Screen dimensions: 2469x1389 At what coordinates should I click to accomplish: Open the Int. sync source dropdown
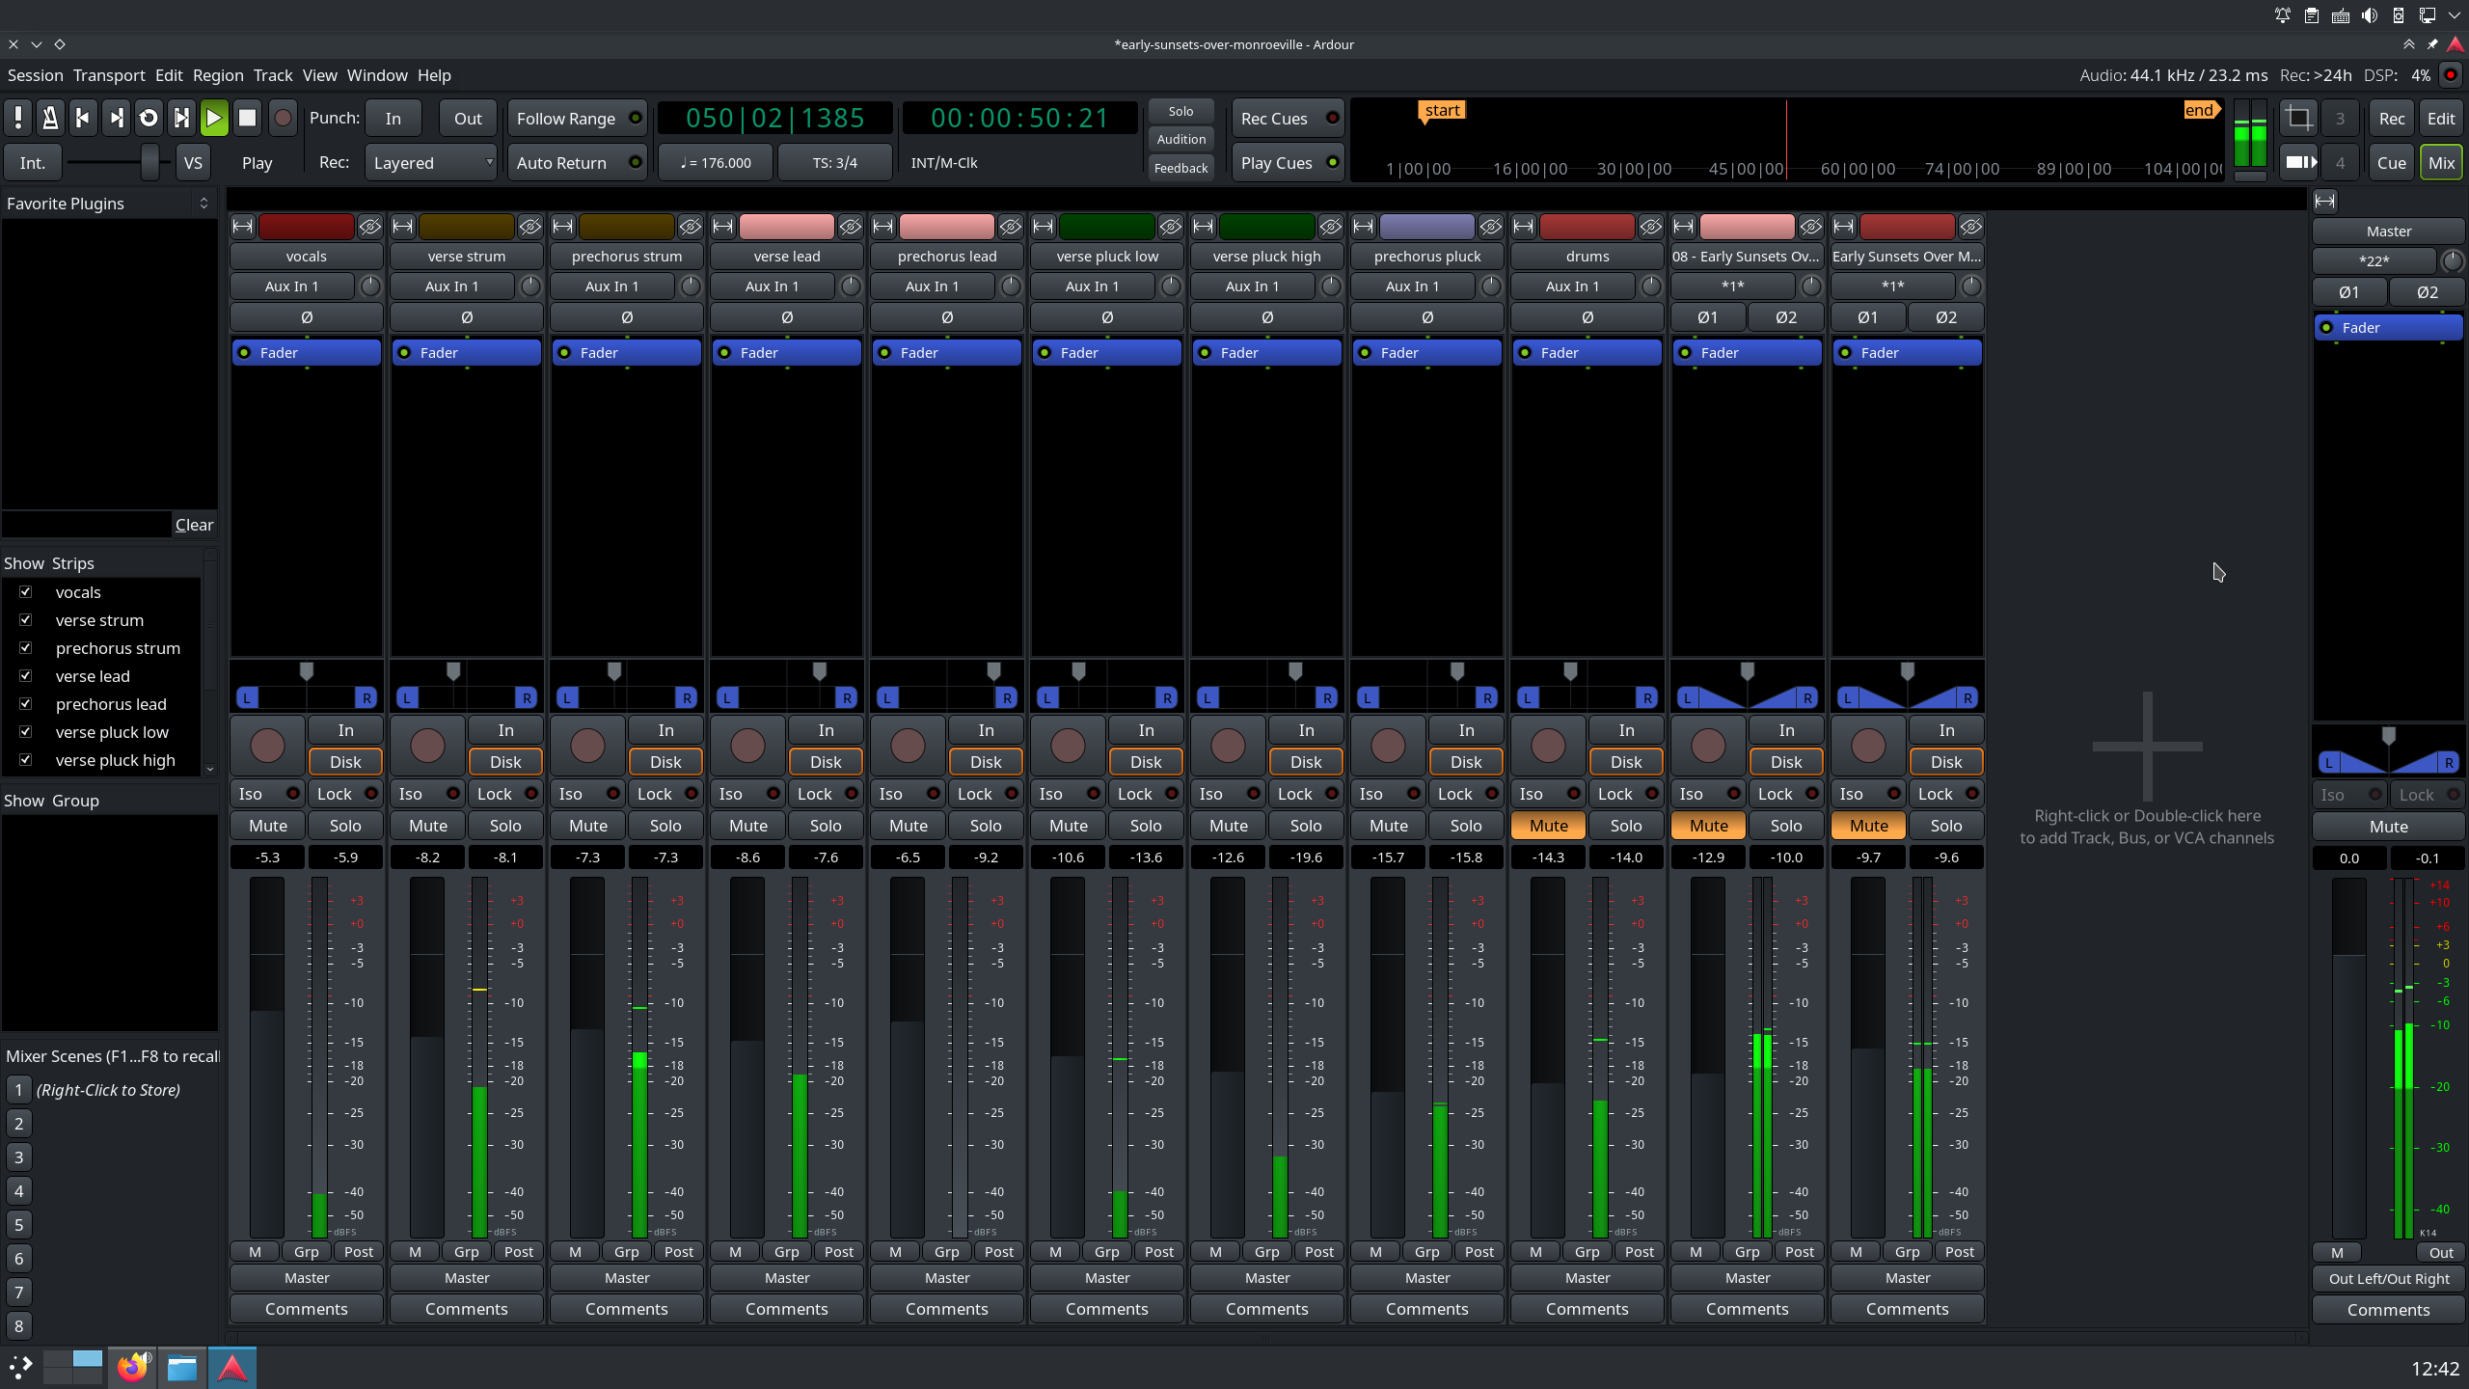(x=33, y=163)
